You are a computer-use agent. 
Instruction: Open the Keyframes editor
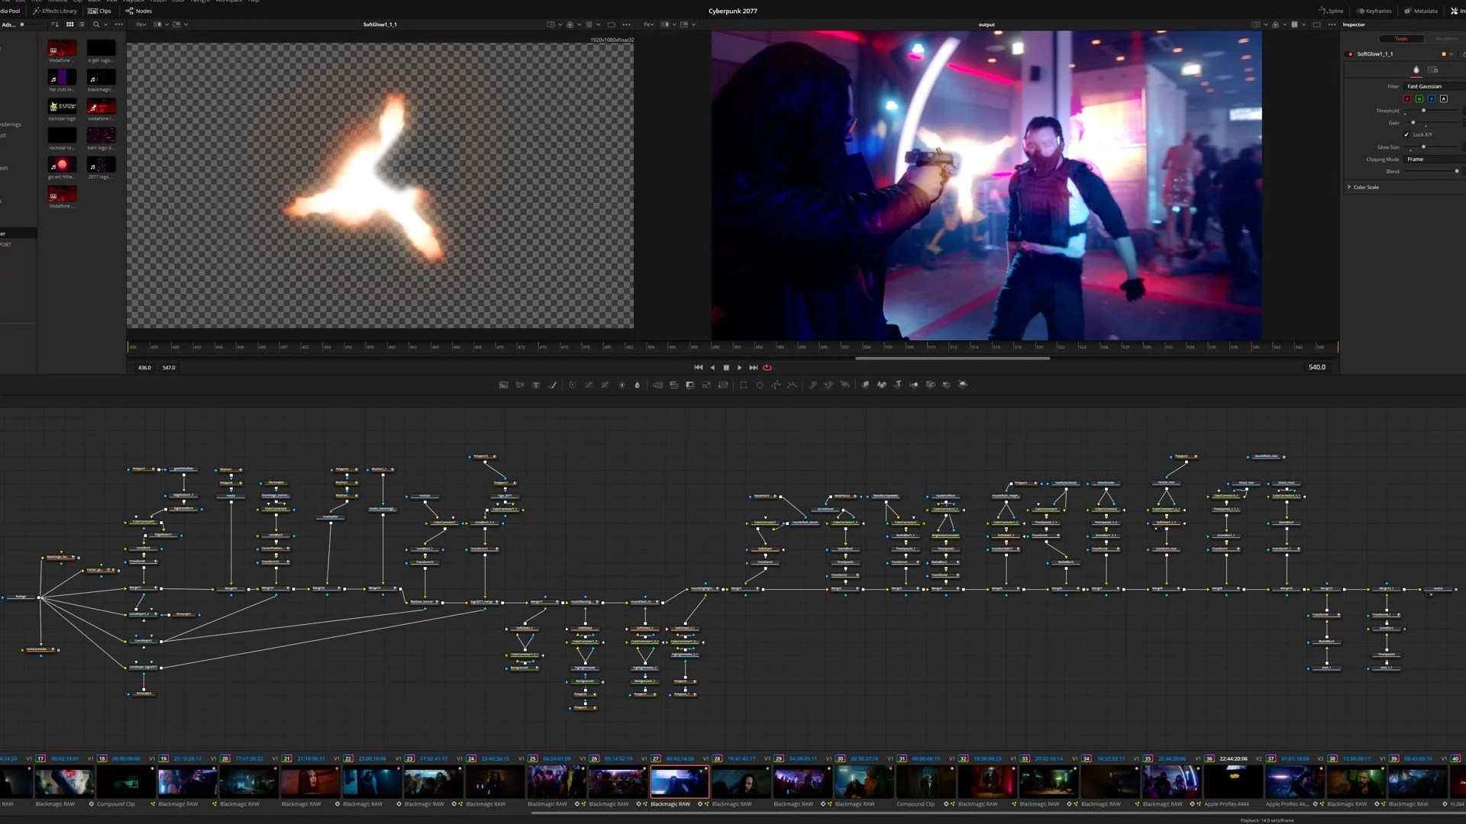(1374, 11)
